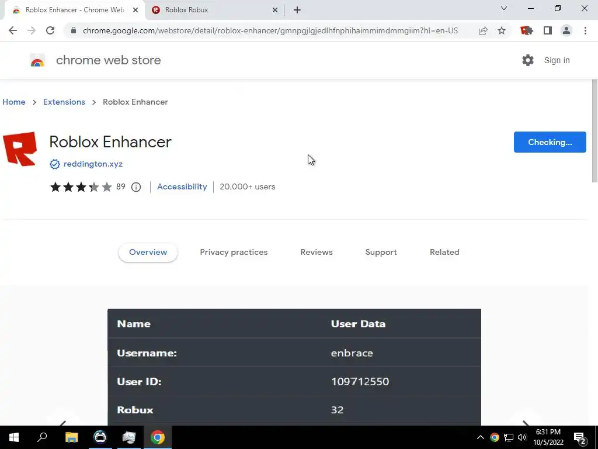Open the tab search chevron
This screenshot has width=598, height=449.
(x=504, y=8)
